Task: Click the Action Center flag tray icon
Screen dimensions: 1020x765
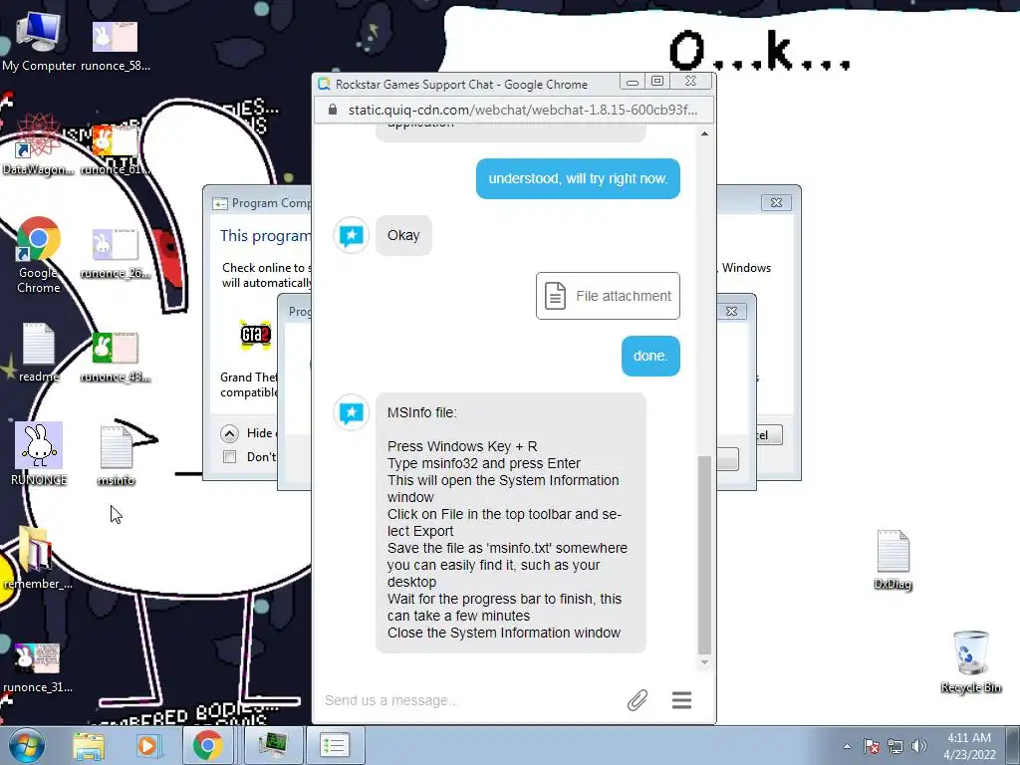Action: pyautogui.click(x=871, y=746)
